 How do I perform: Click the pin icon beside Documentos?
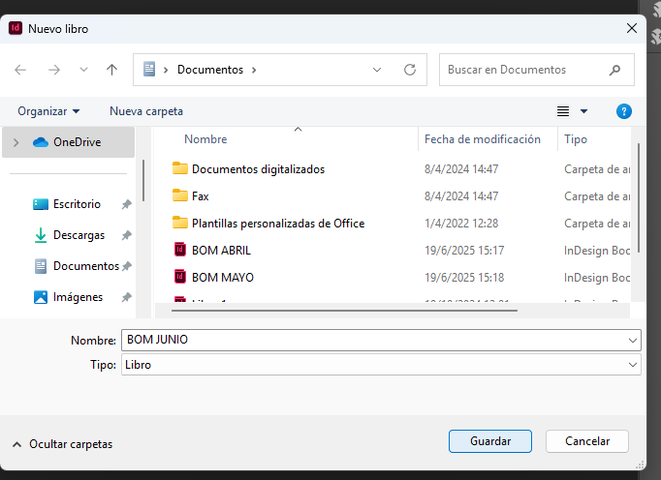click(126, 266)
